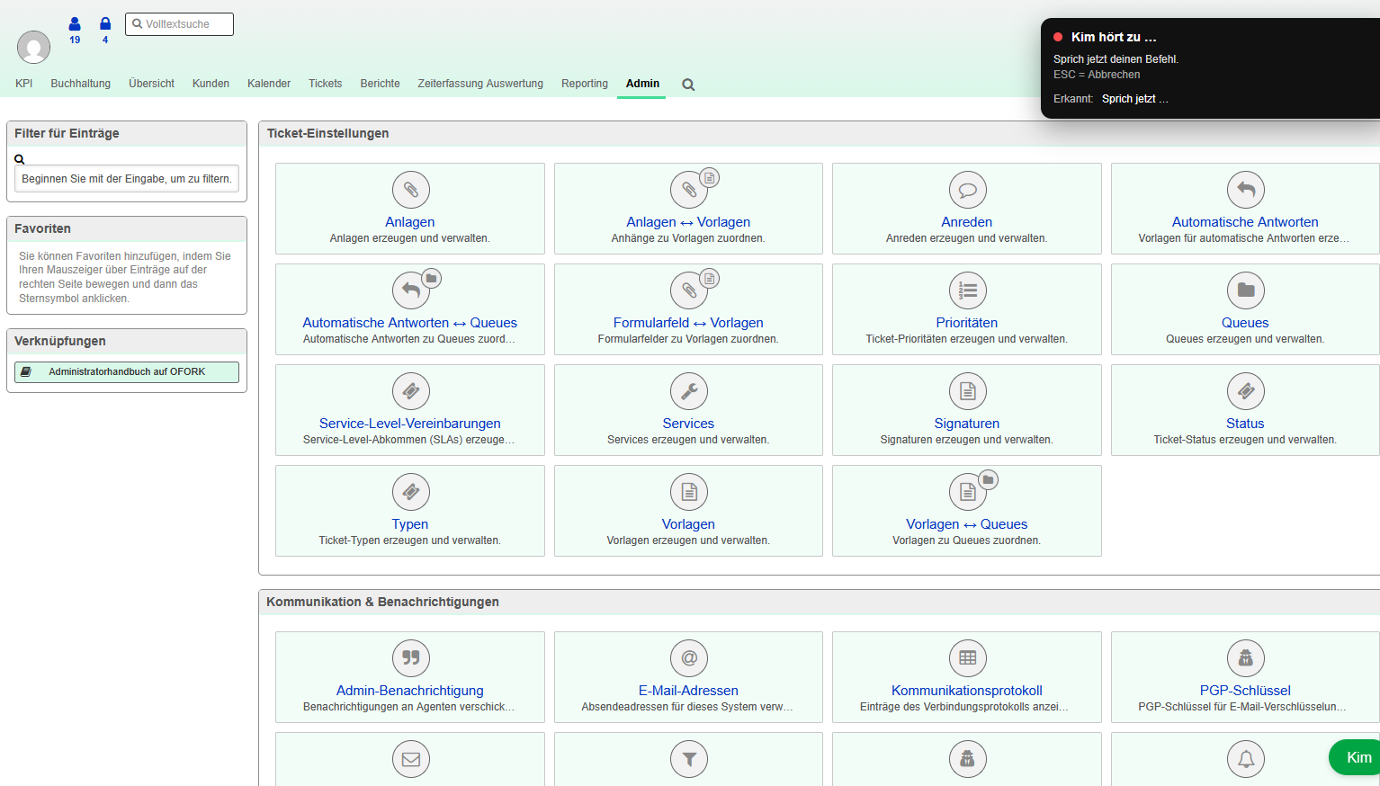Image resolution: width=1380 pixels, height=786 pixels.
Task: Click the Services wrench icon
Action: tap(688, 391)
